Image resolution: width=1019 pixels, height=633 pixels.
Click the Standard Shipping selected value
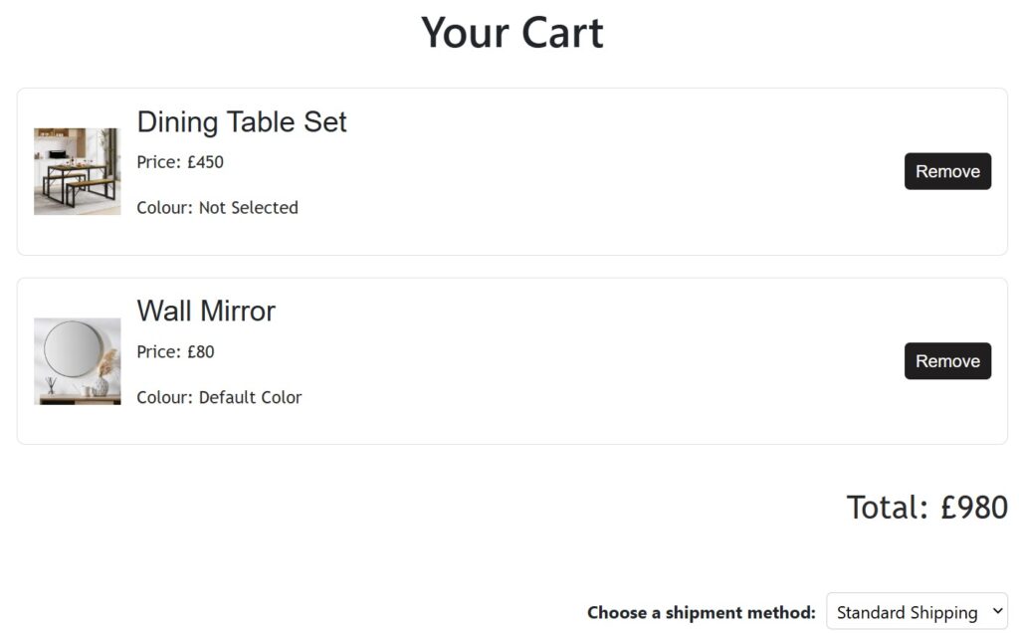(906, 612)
